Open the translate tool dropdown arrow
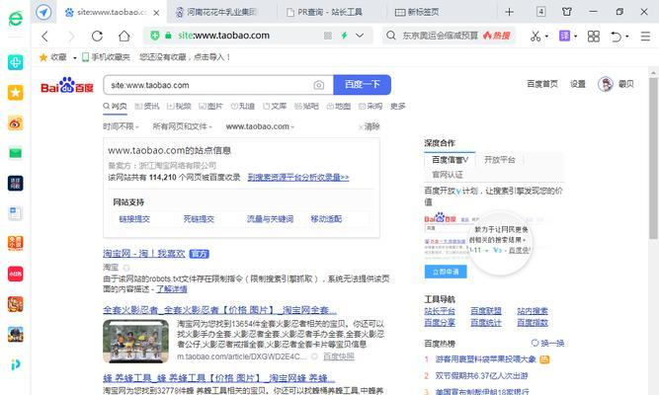This screenshot has width=659, height=395. [x=575, y=37]
